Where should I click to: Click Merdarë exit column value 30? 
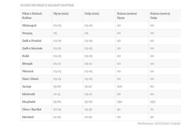pos(152,117)
